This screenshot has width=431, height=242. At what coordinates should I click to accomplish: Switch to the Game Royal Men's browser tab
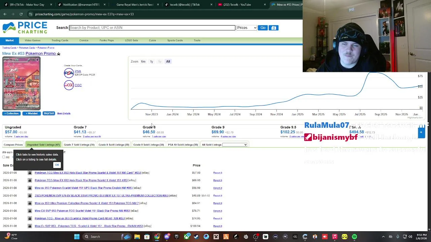coord(135,5)
